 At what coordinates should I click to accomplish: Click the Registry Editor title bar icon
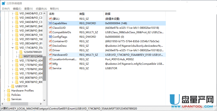click(3, 3)
